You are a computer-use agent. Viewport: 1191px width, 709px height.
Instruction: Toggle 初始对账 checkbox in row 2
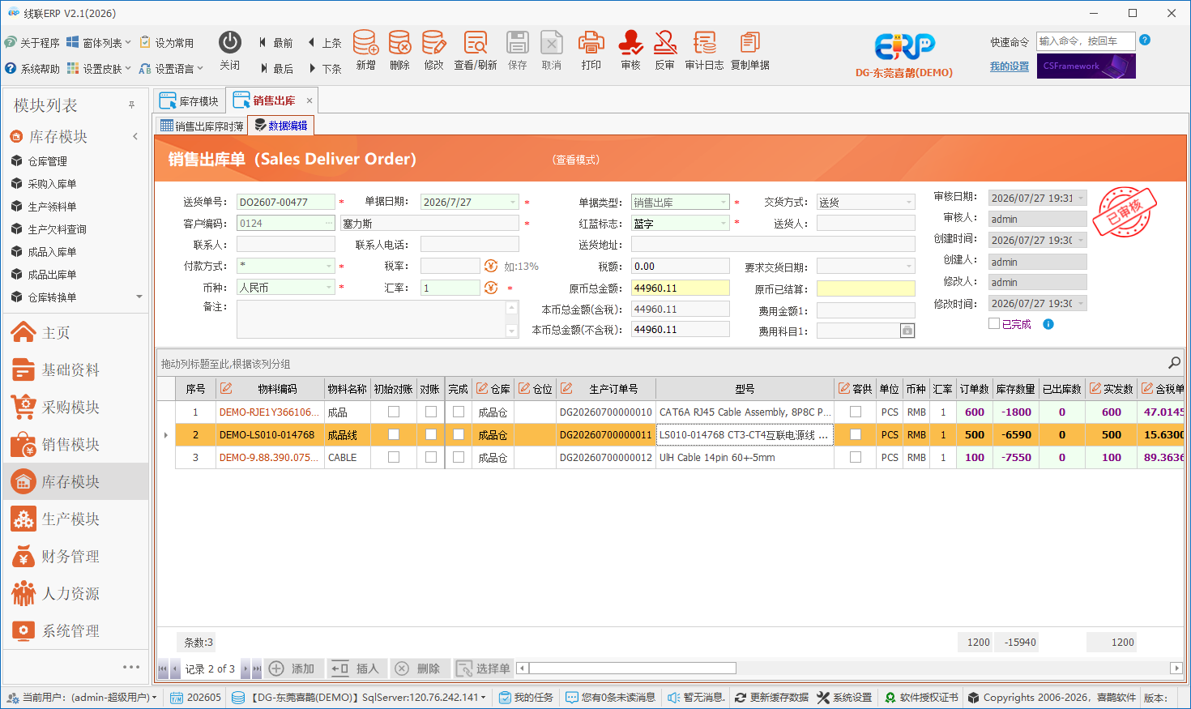point(394,434)
